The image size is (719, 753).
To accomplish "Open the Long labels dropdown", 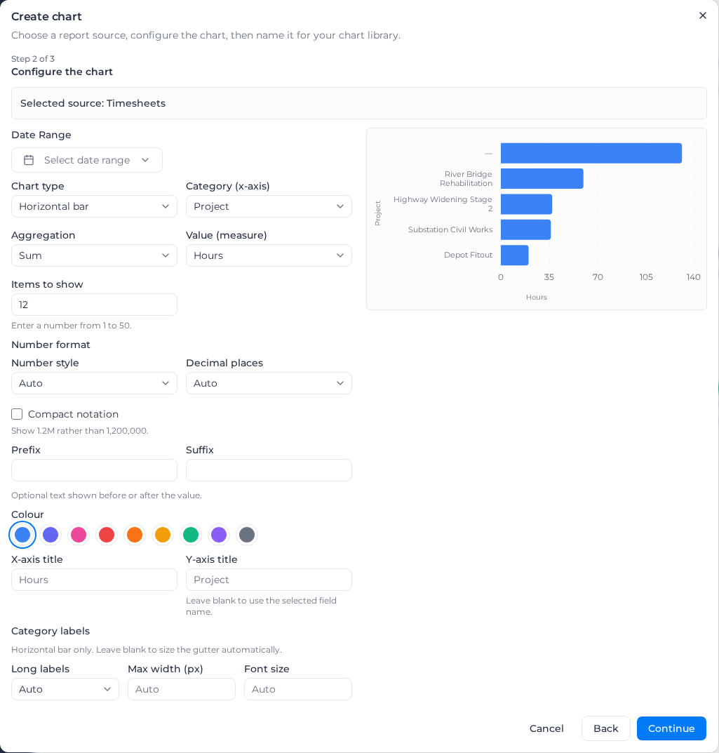I will click(x=65, y=689).
